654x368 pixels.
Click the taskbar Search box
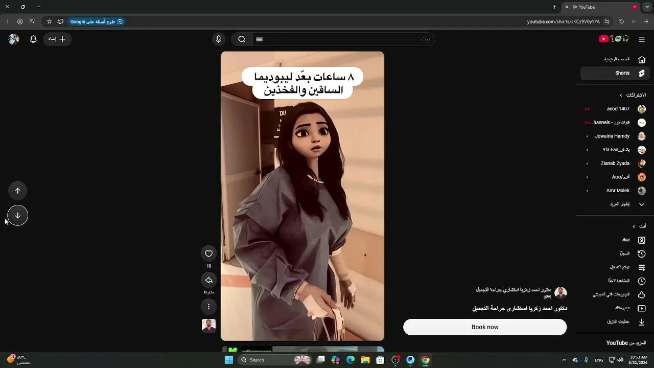pos(275,360)
